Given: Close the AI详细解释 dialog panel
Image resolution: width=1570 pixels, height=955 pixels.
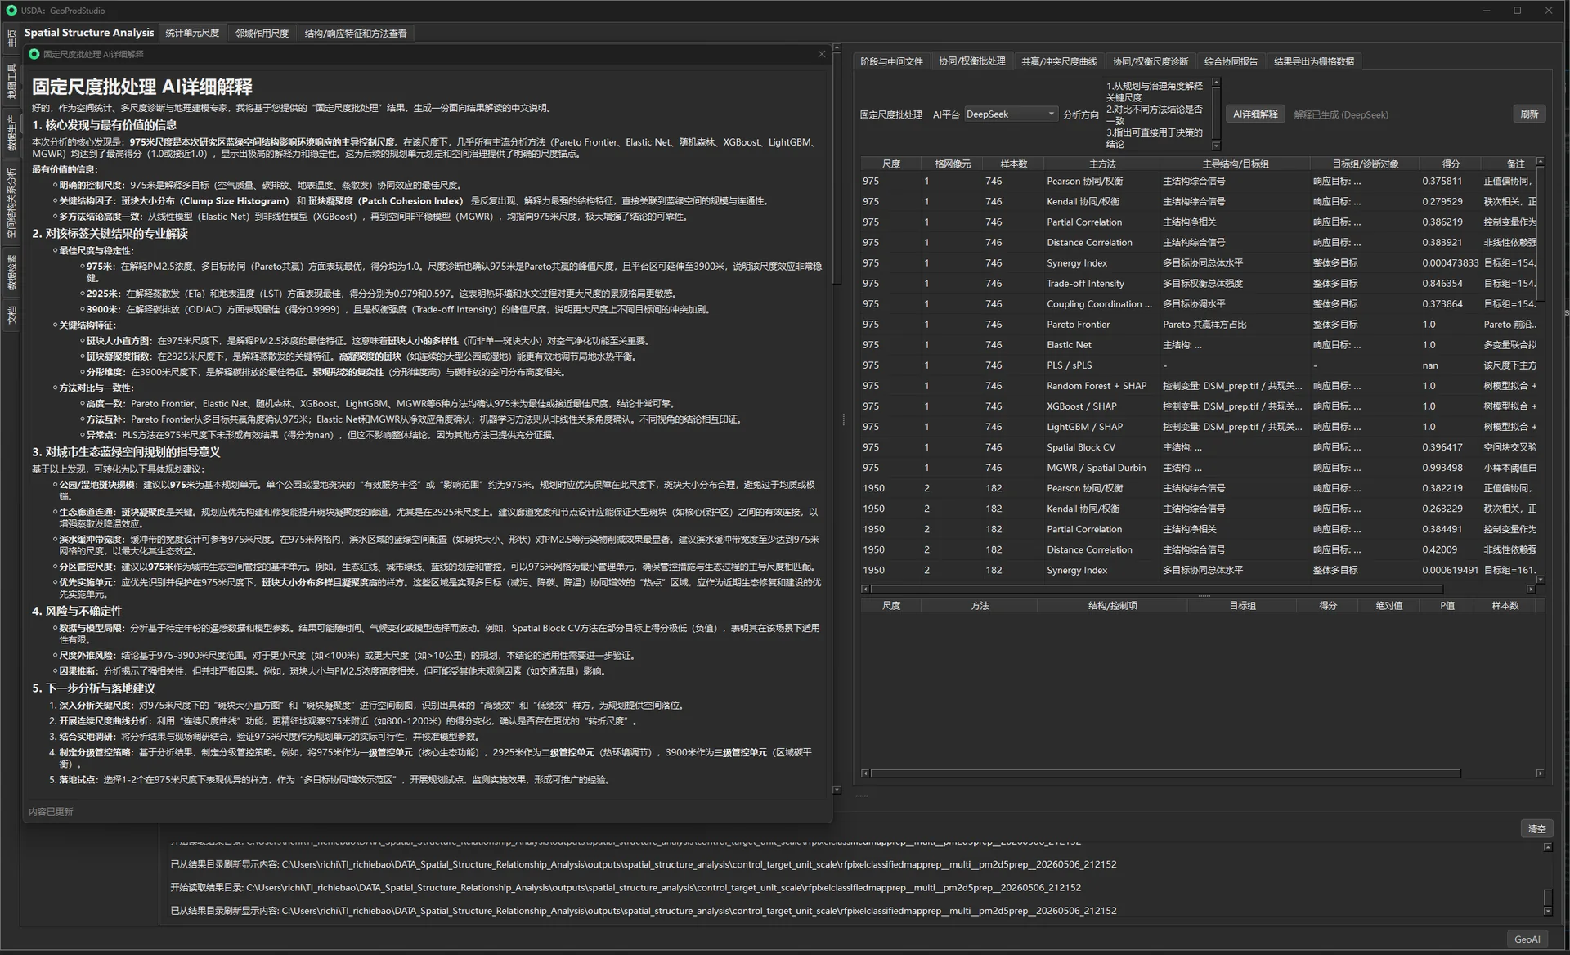Looking at the screenshot, I should click(x=822, y=54).
